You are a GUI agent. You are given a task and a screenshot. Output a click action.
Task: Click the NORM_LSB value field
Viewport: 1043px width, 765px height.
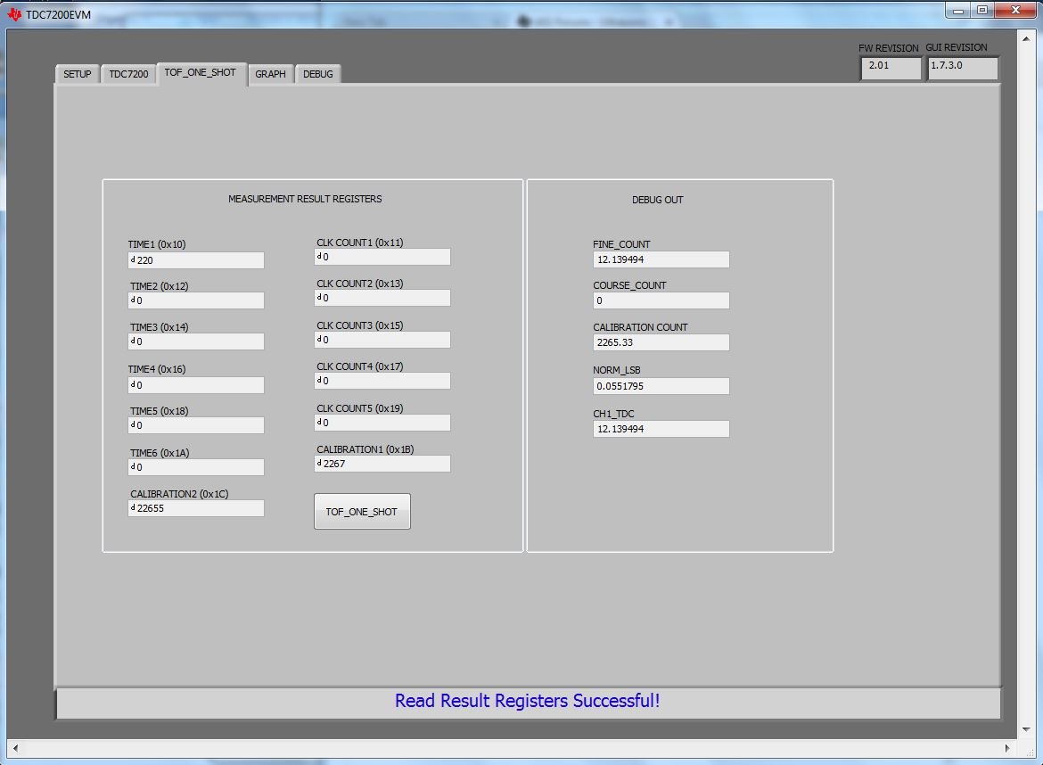click(661, 386)
